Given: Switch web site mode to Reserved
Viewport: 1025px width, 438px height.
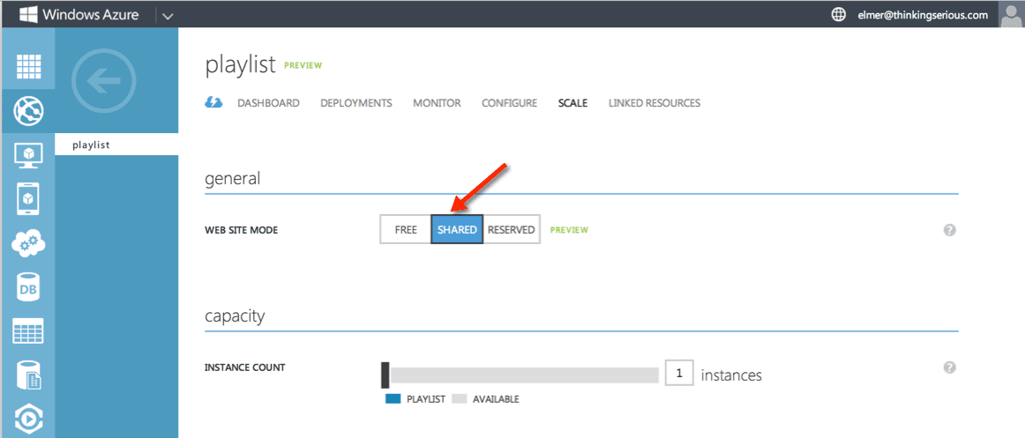Looking at the screenshot, I should (512, 230).
